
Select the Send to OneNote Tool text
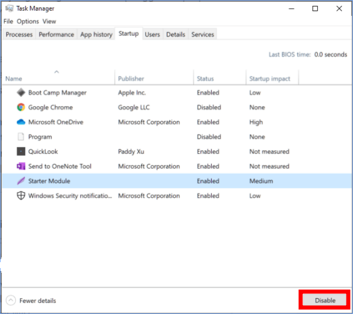tap(60, 166)
